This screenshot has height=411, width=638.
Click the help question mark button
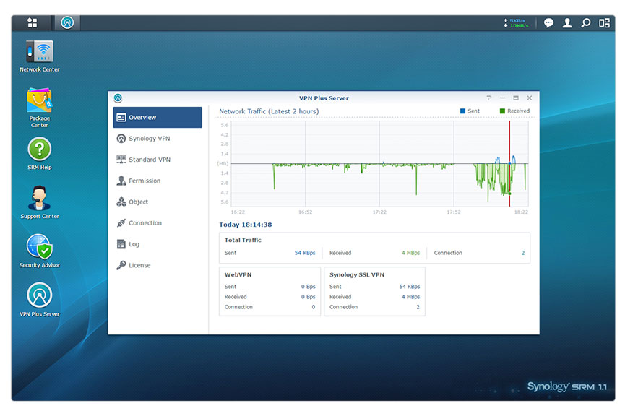pos(489,98)
